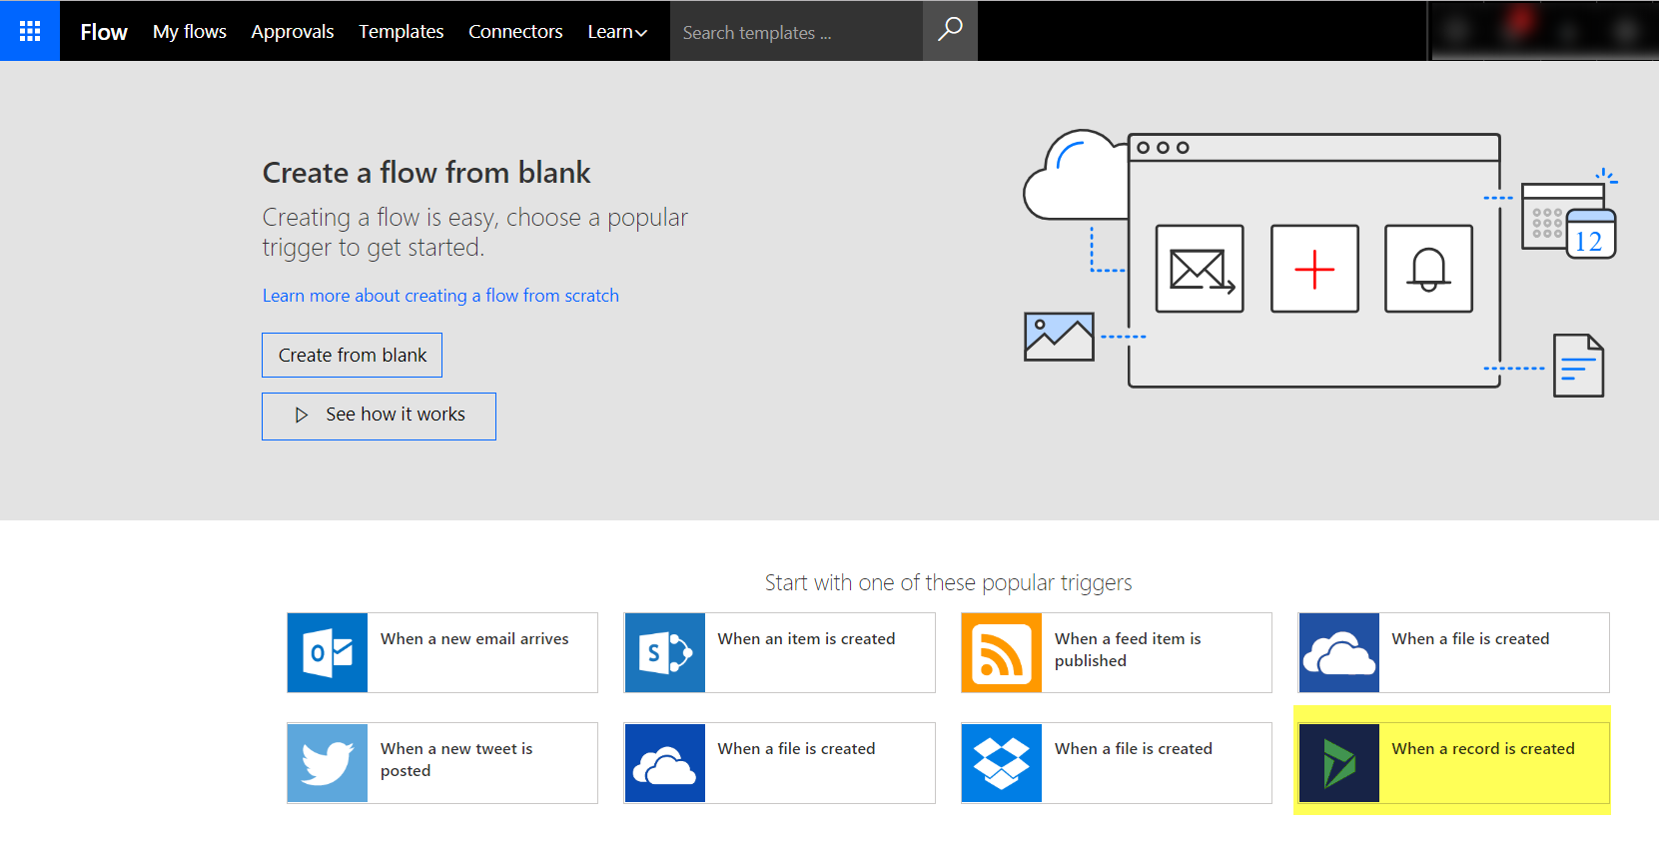Go to the Templates page

tap(402, 32)
